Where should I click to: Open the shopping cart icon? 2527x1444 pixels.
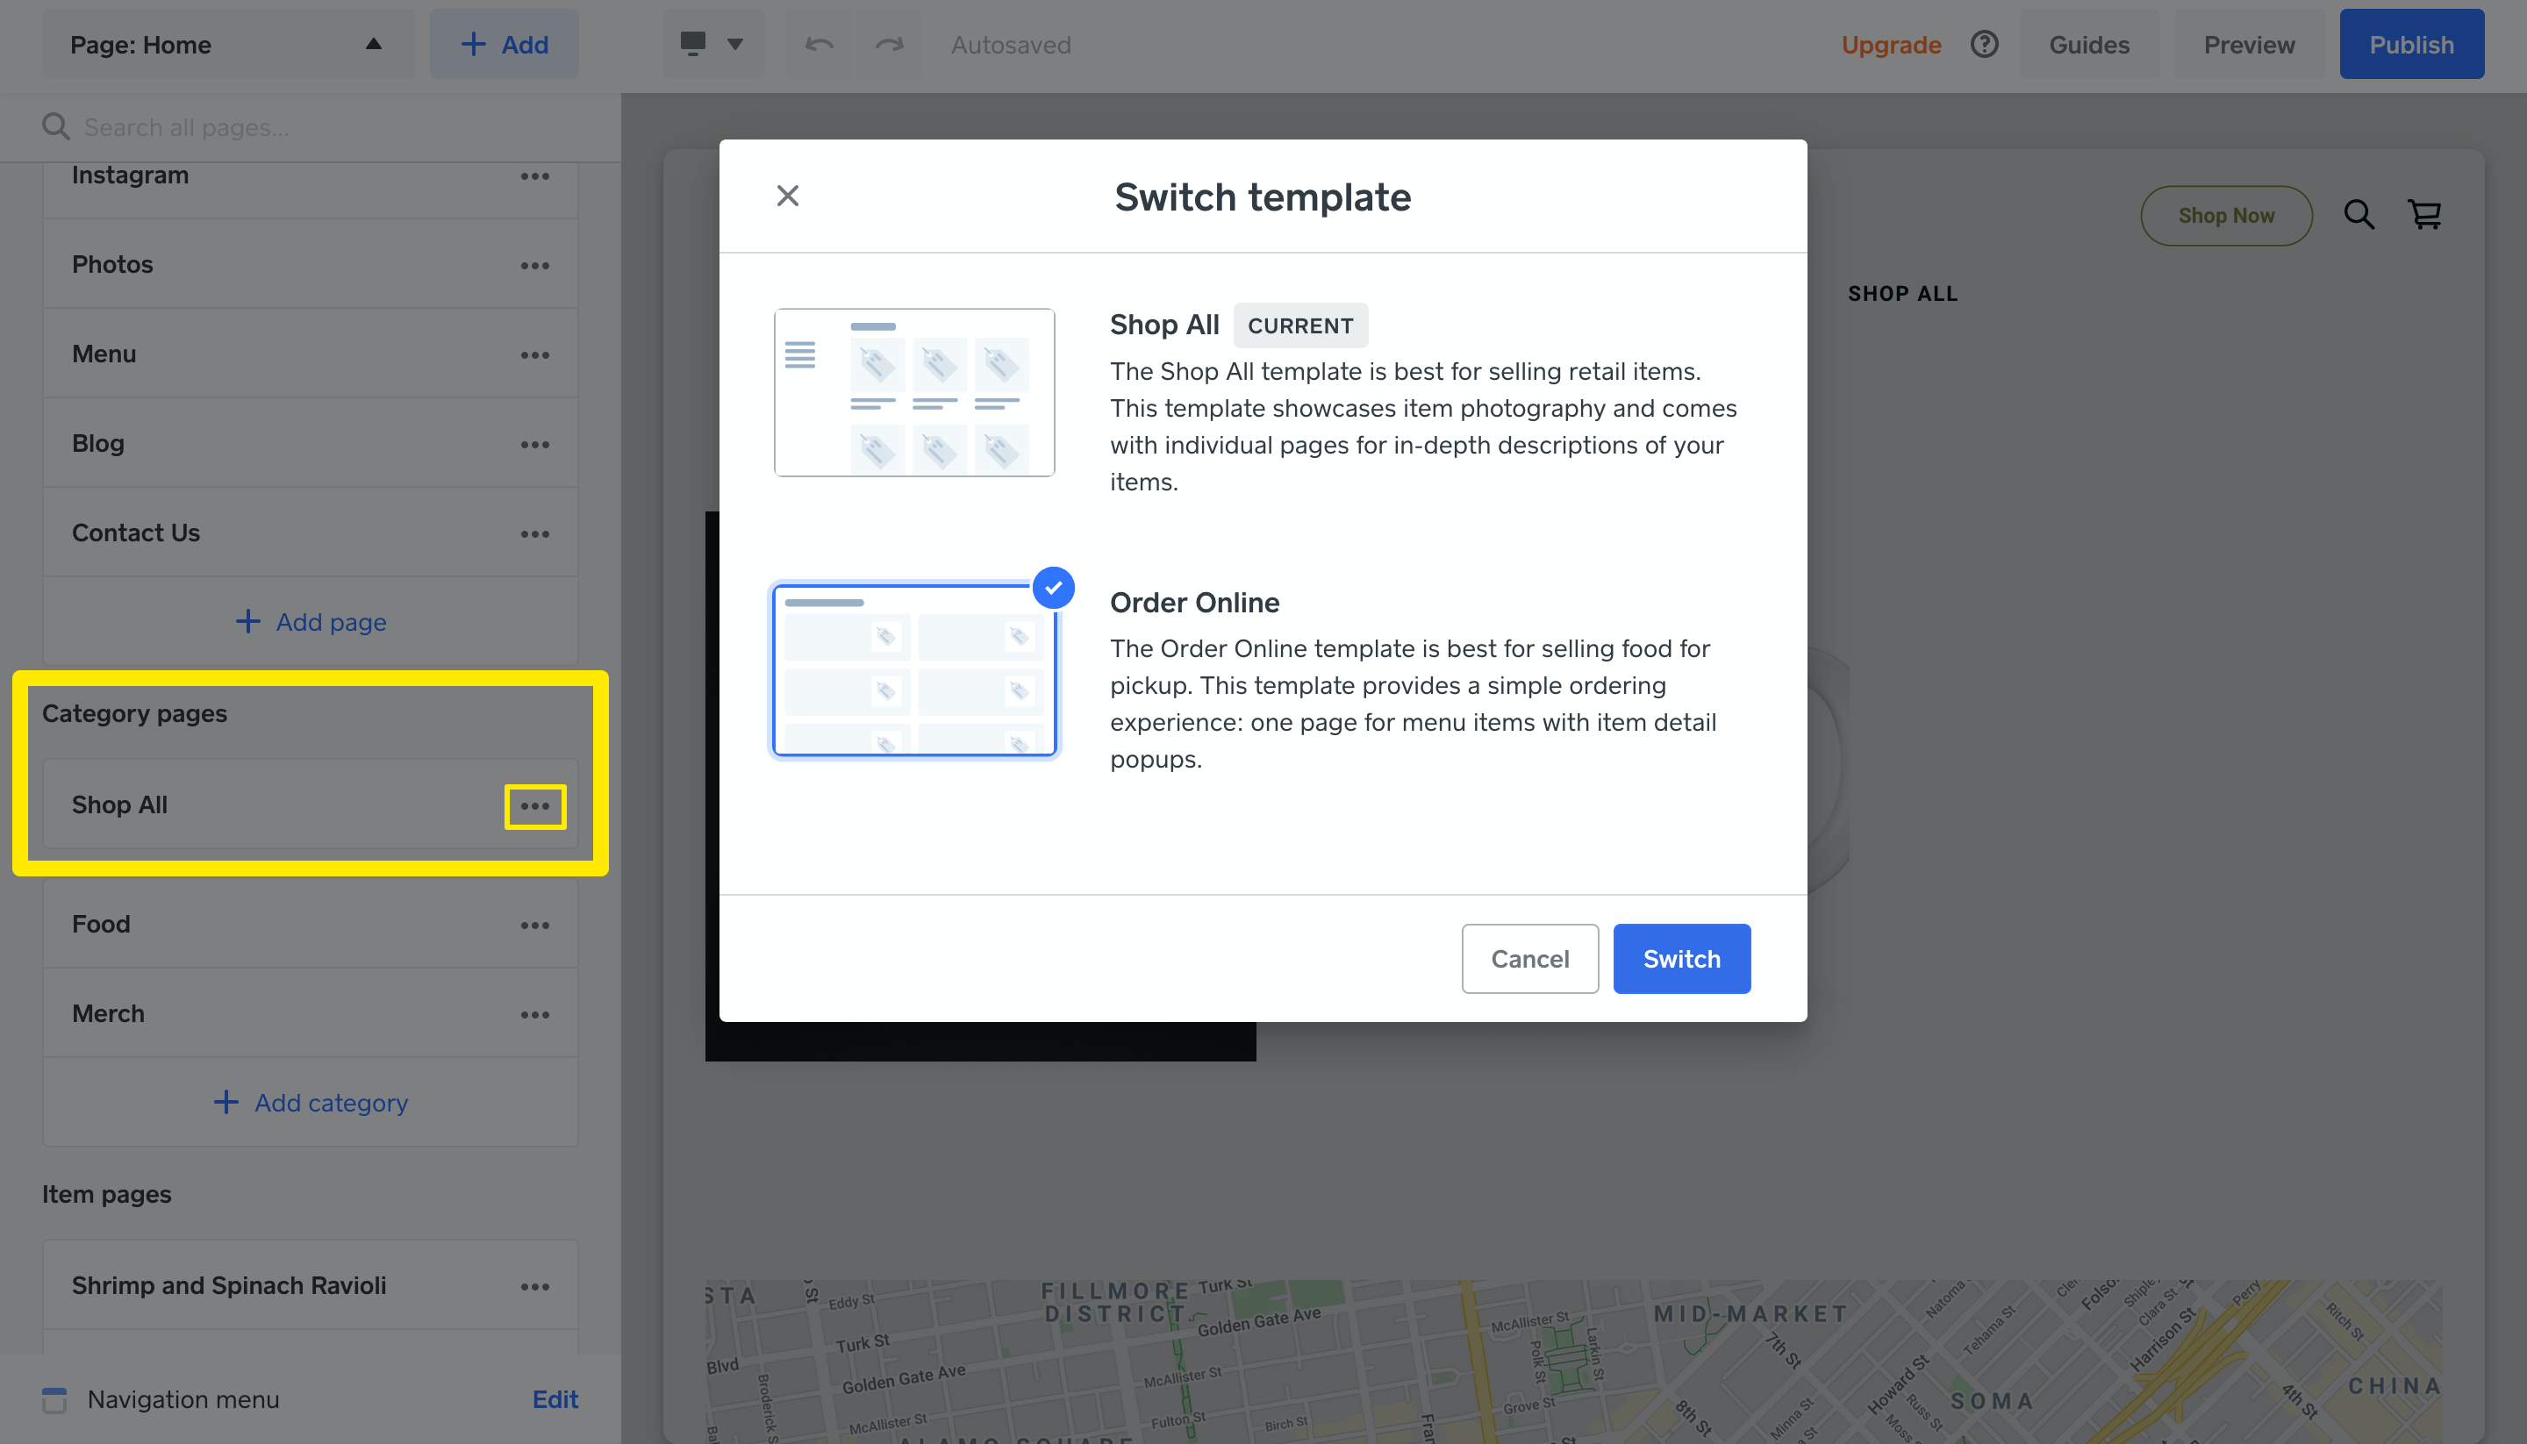point(2425,214)
